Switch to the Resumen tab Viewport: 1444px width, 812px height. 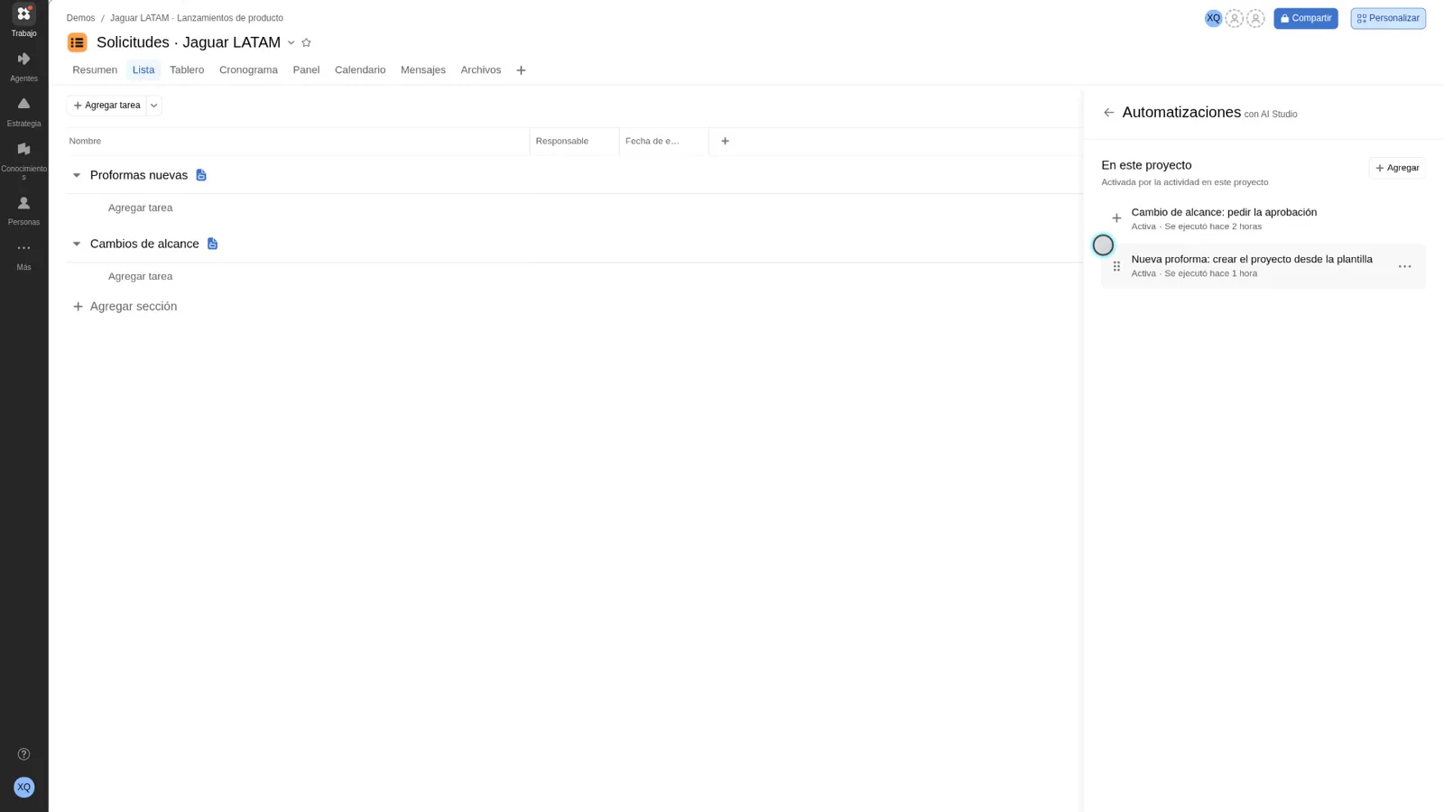[x=95, y=69]
